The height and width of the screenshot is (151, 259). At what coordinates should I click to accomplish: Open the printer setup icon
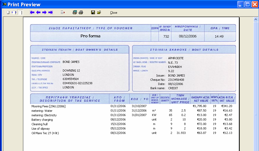75,12
